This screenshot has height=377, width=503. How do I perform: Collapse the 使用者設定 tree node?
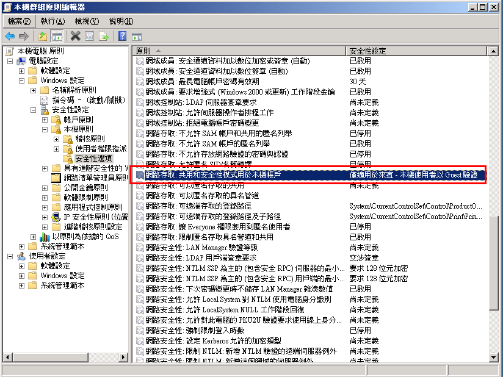tap(10, 256)
